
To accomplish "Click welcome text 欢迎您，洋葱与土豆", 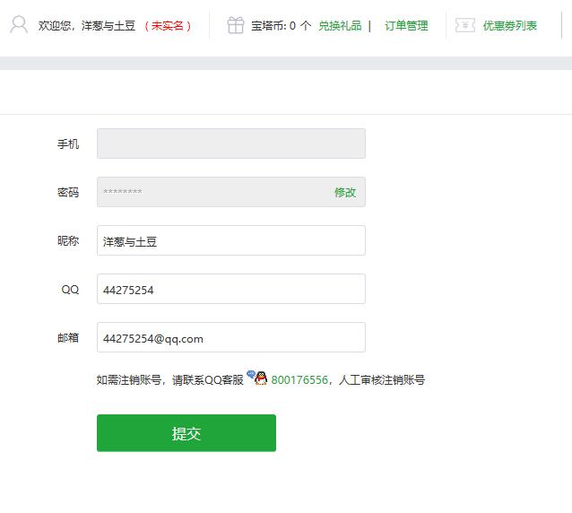I will pyautogui.click(x=87, y=26).
